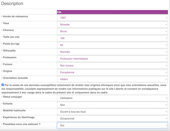Open the Orientation sexuelle dropdown
The height and width of the screenshot is (131, 170).
[112, 79]
